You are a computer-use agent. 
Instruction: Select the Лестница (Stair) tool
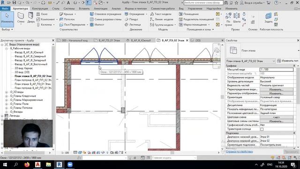click(133, 25)
